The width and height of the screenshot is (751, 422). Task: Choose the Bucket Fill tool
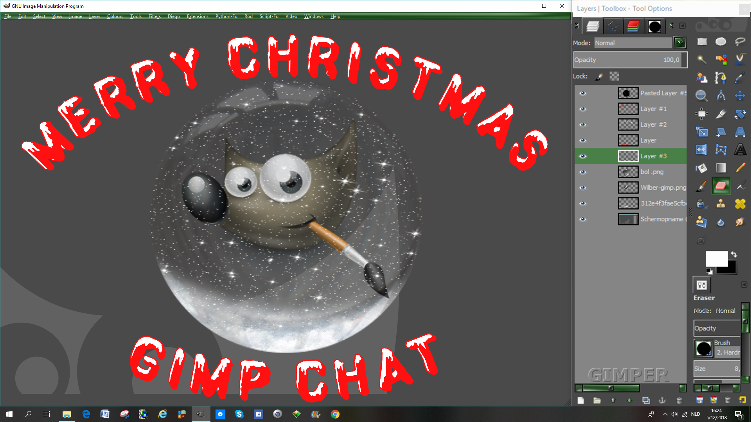[702, 168]
